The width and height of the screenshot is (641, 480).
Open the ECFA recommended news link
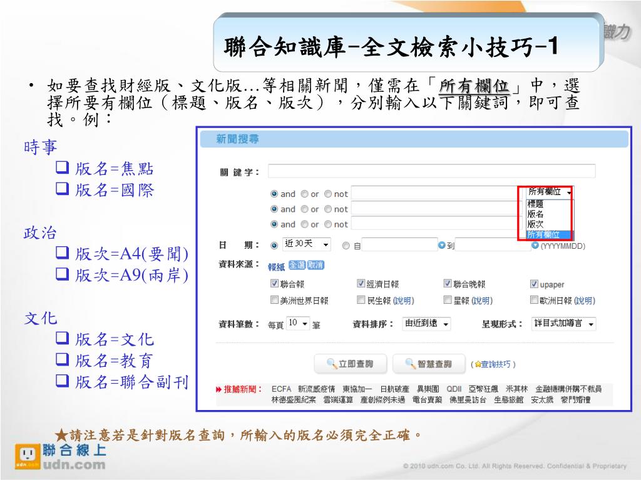(281, 389)
